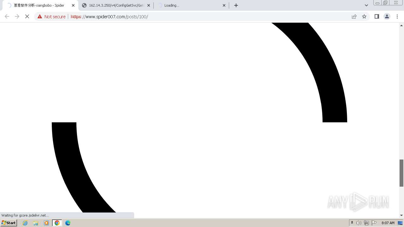404x227 pixels.
Task: Toggle the browser side panel
Action: (377, 16)
